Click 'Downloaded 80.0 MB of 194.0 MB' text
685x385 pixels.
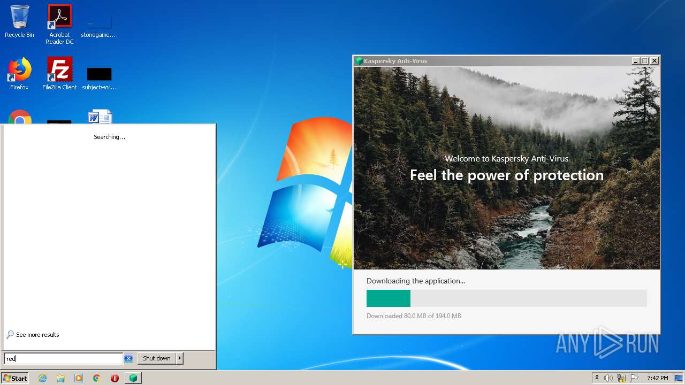(414, 316)
